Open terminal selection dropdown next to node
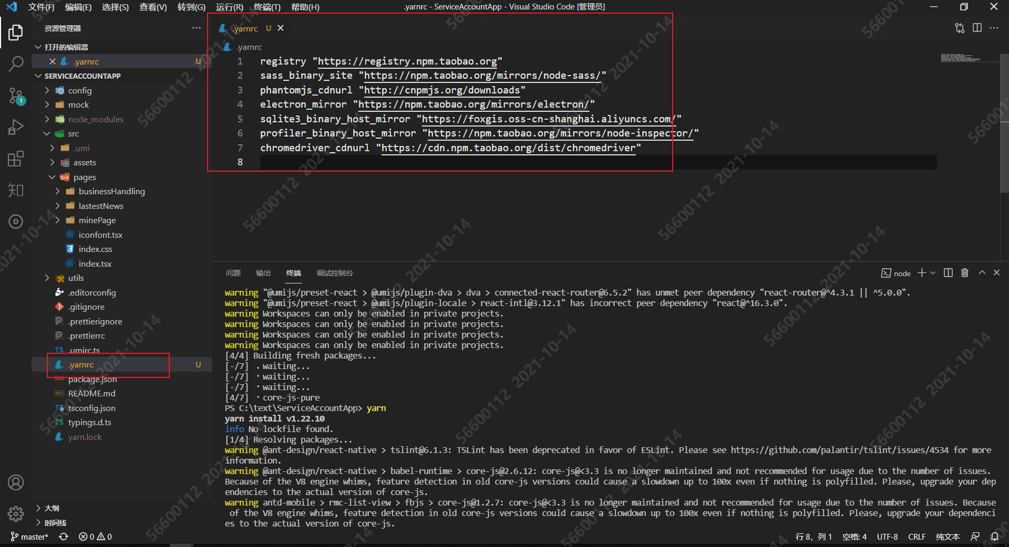Viewport: 1009px width, 547px height. (x=933, y=273)
